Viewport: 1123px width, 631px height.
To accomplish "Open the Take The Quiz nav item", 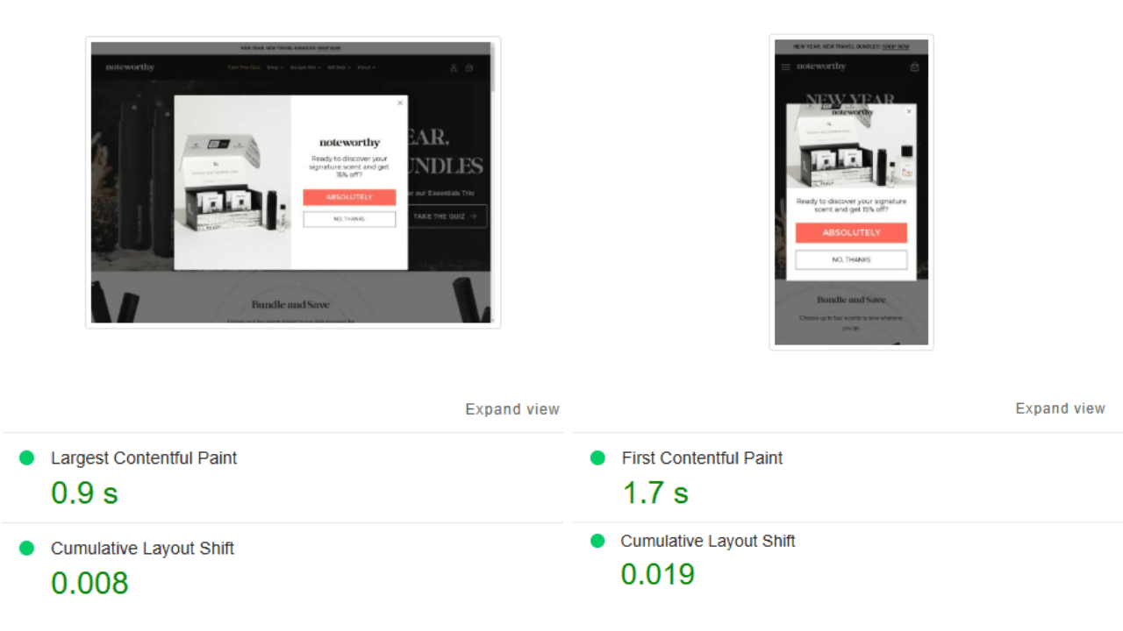I will pyautogui.click(x=243, y=67).
